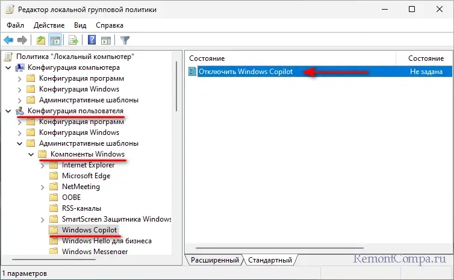
Task: Click the Export list toolbar icon
Action: coord(73,40)
